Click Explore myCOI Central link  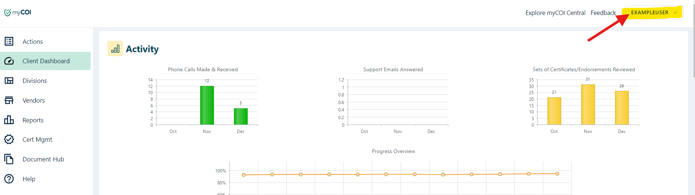[x=555, y=13]
